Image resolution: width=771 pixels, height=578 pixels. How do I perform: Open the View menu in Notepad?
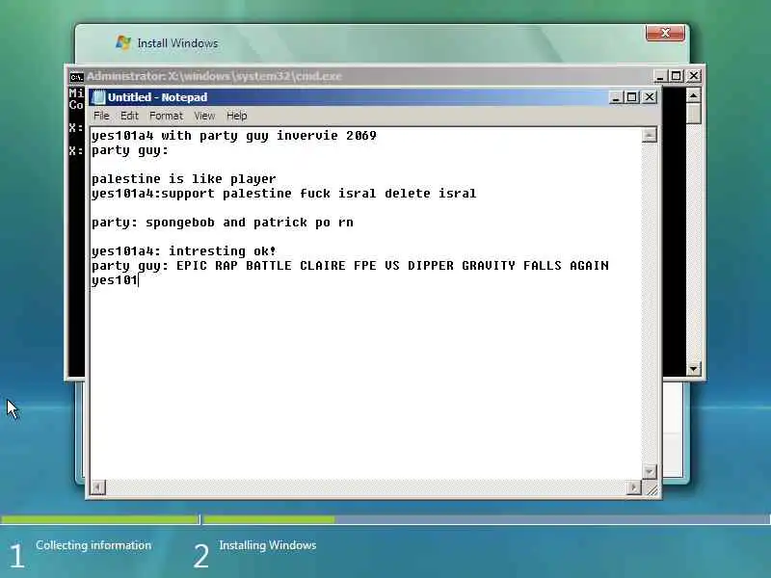click(204, 116)
